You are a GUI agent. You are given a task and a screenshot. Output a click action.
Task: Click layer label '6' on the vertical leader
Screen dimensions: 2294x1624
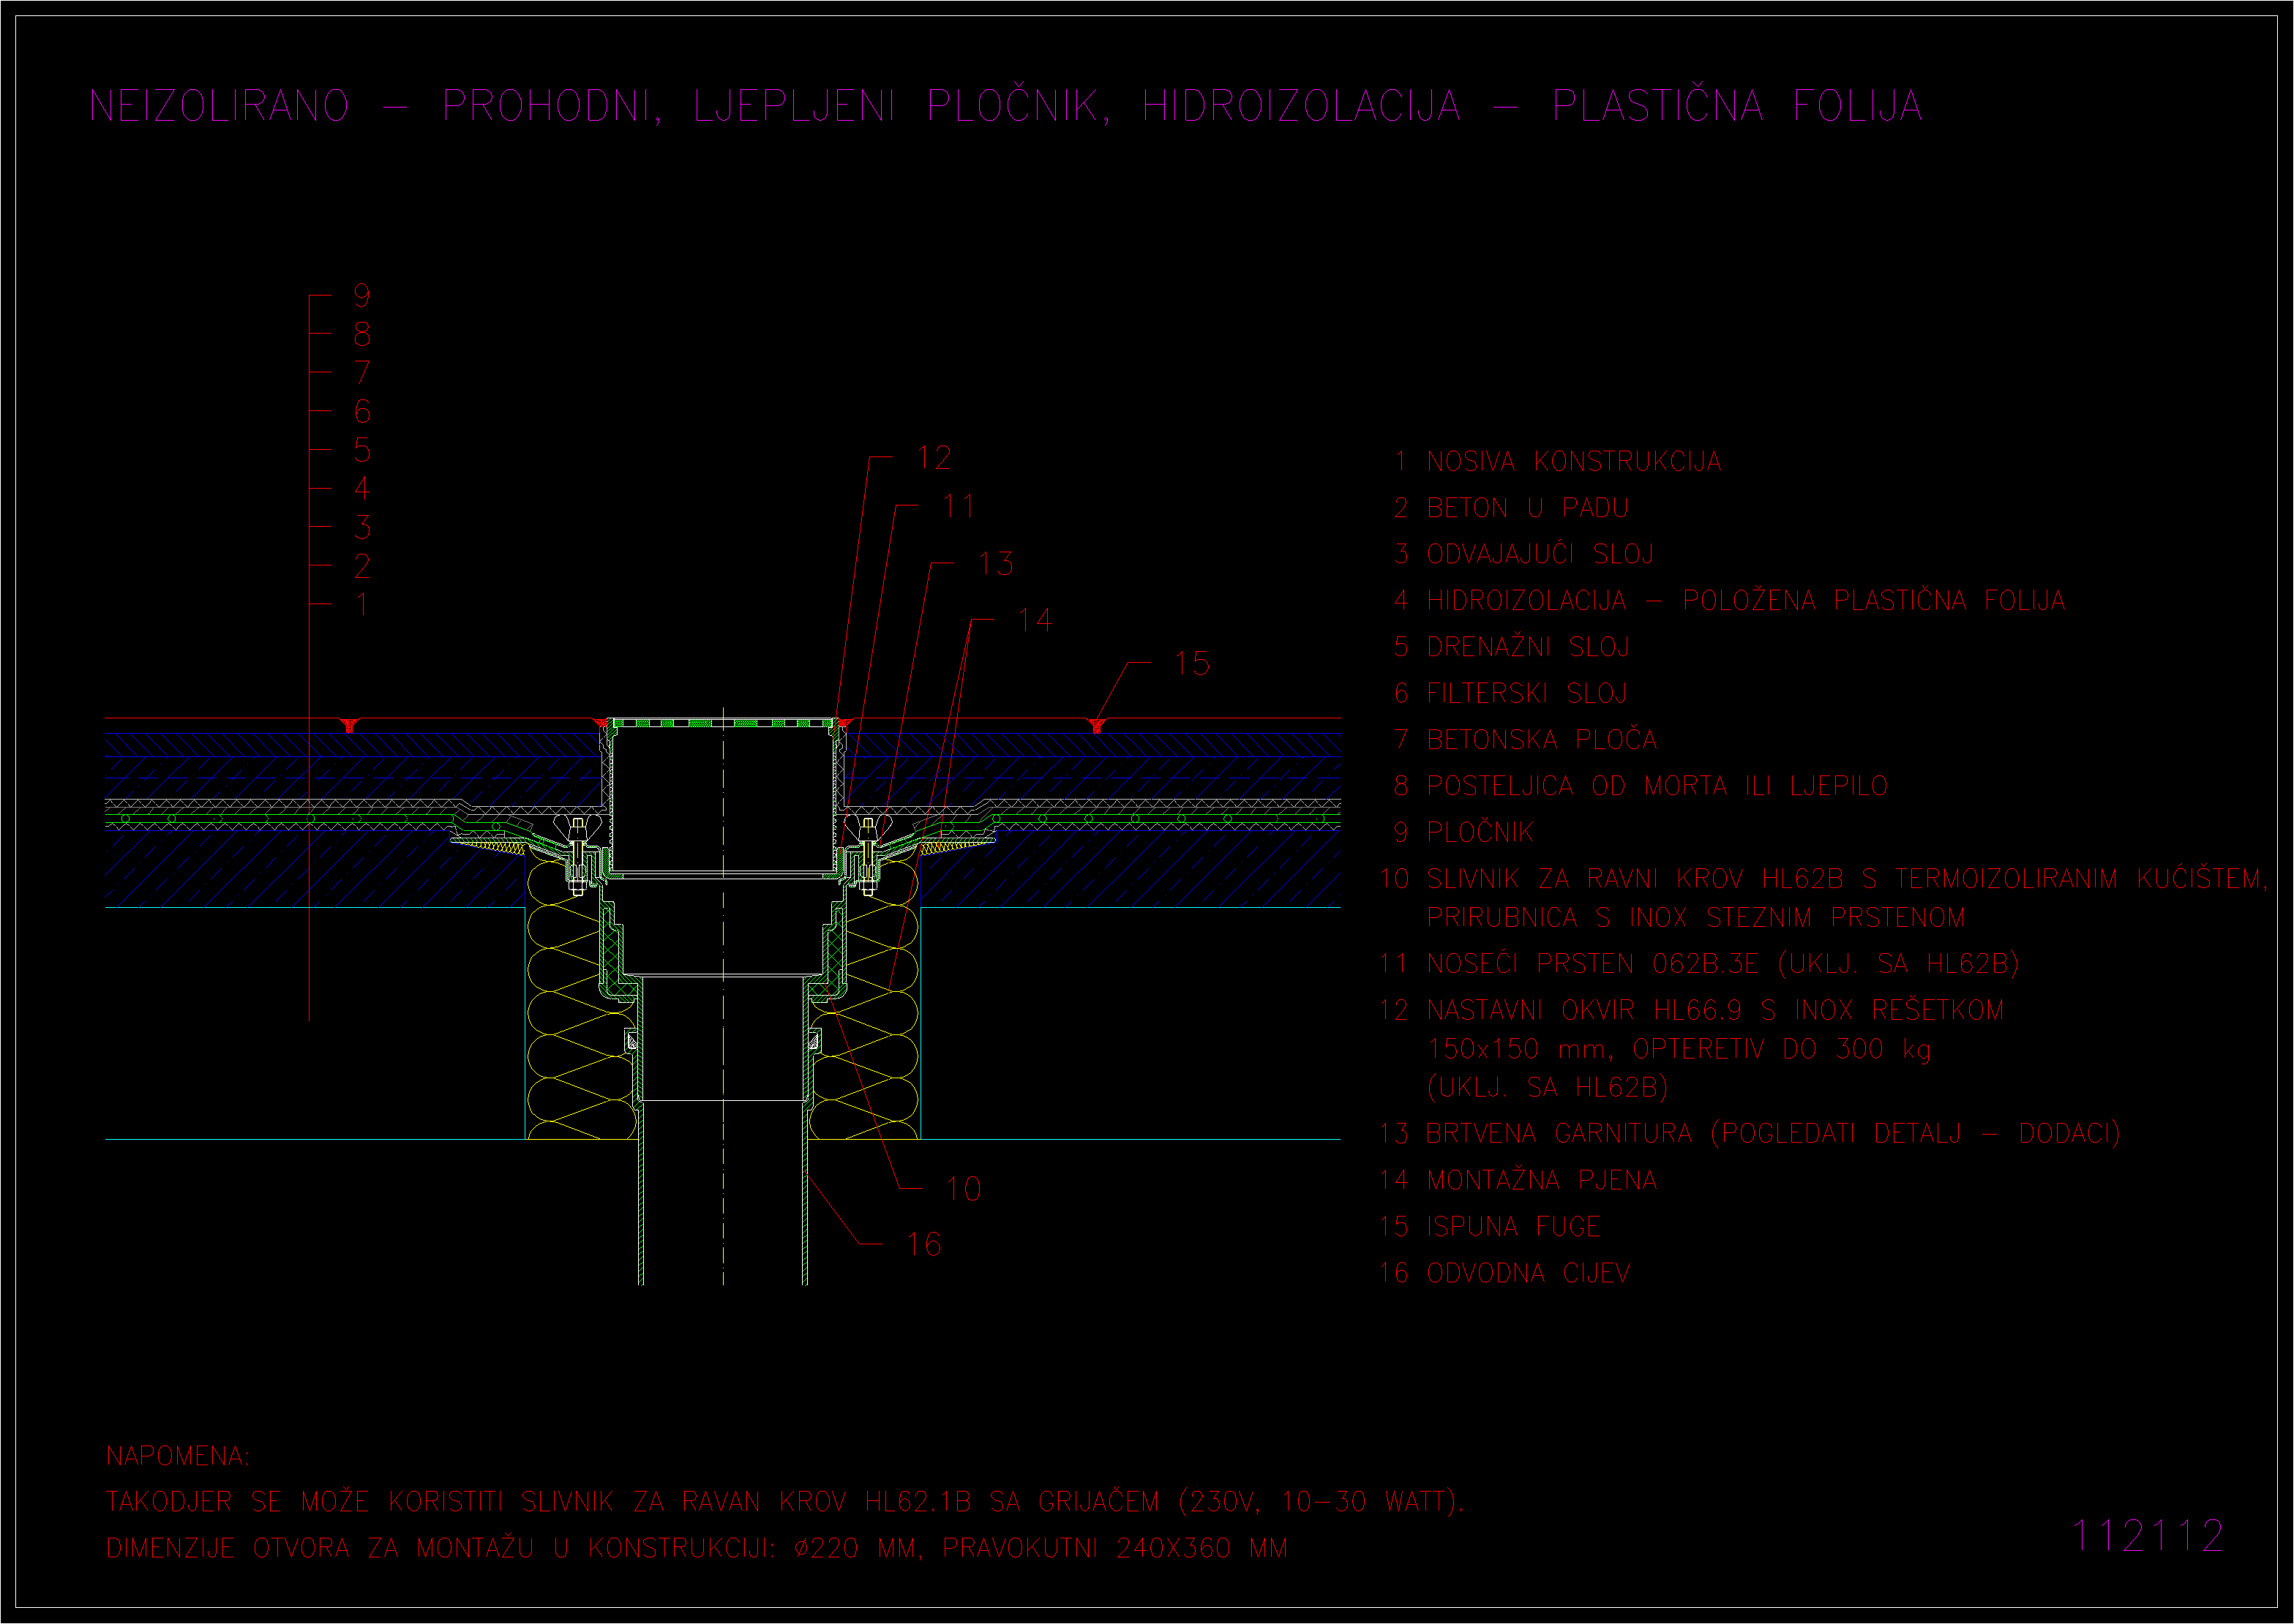tap(362, 410)
